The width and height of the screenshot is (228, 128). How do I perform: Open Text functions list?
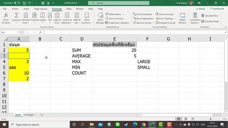click(50, 18)
